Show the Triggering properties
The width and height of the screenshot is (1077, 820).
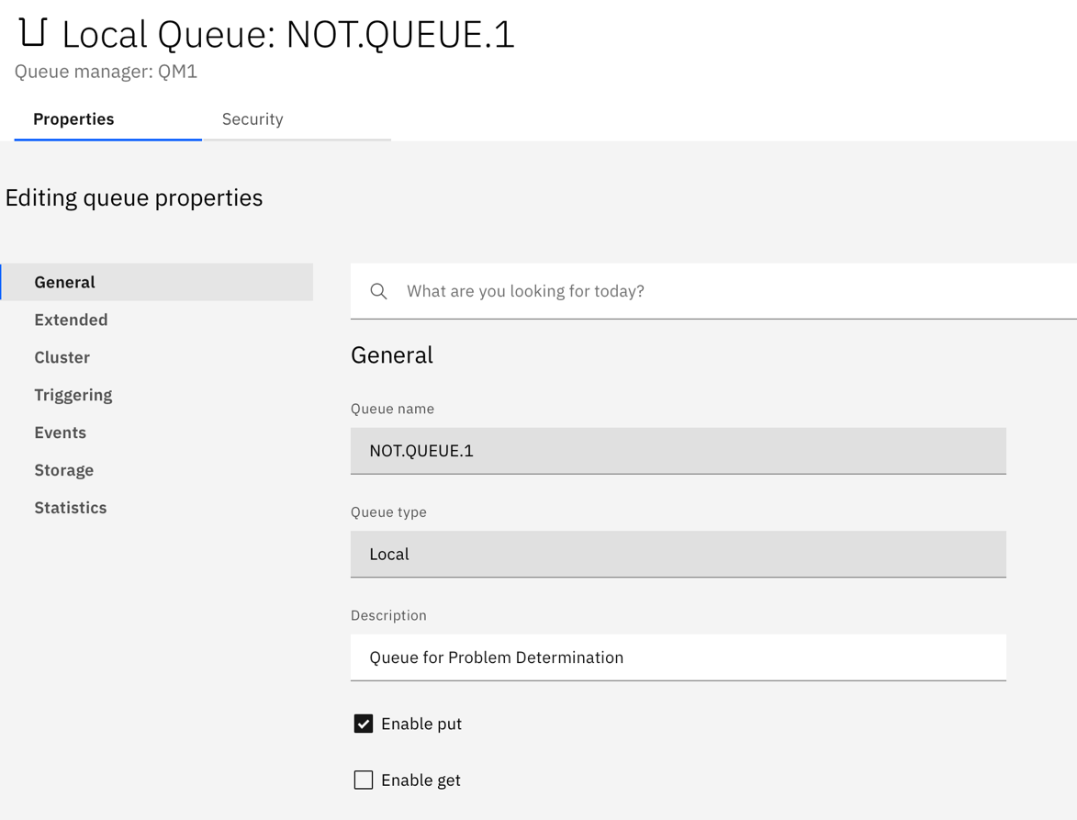(x=73, y=395)
